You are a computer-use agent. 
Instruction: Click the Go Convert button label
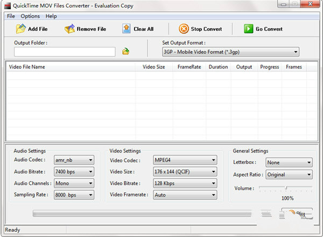tap(269, 29)
